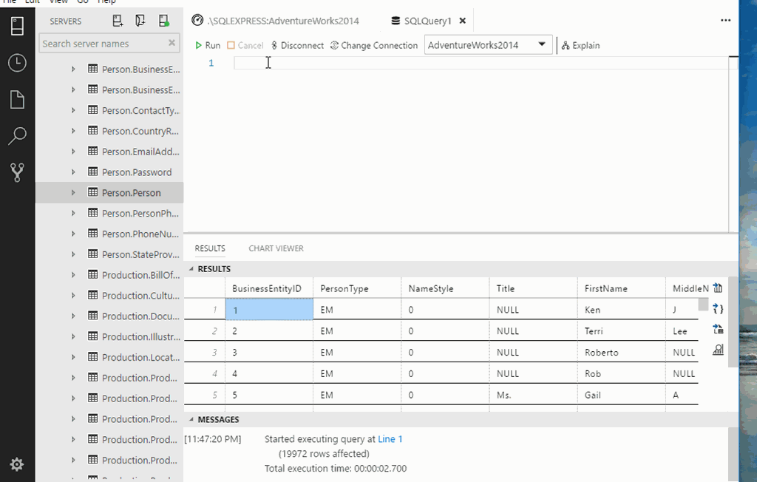The height and width of the screenshot is (482, 757).
Task: Open the Search magnifier in activity bar
Action: [x=18, y=136]
